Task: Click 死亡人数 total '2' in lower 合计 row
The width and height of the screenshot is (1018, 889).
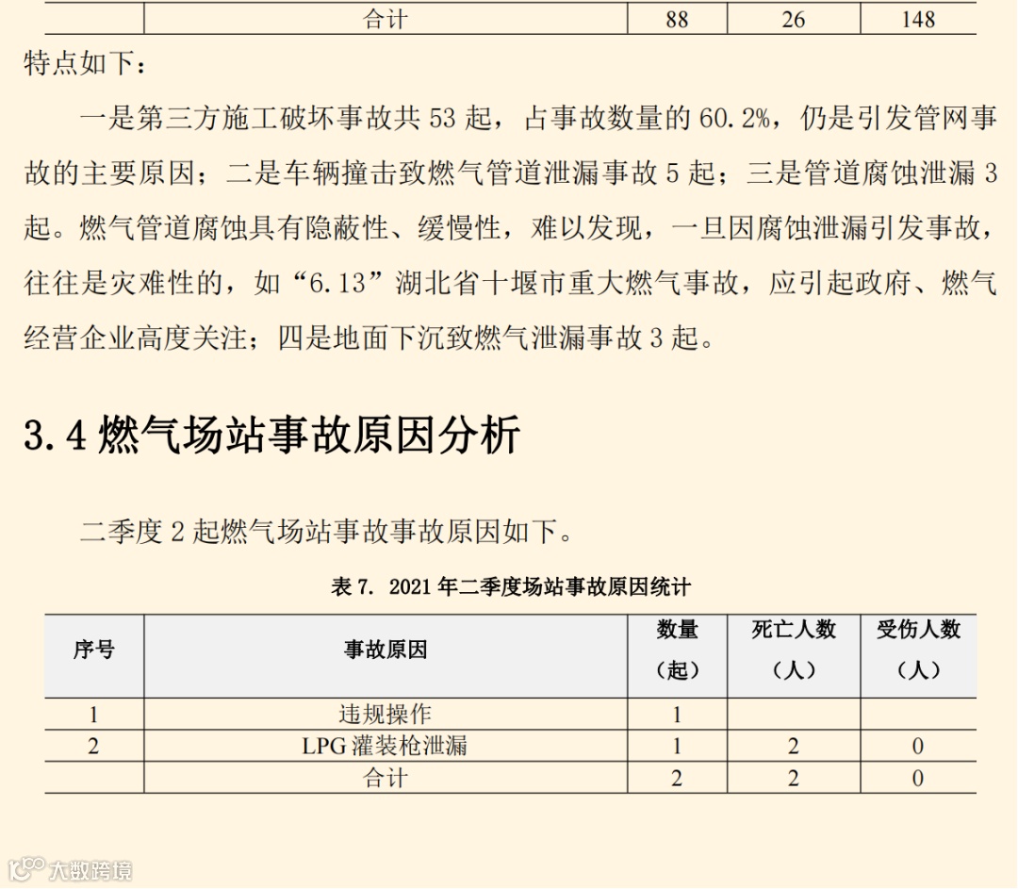Action: pos(794,778)
